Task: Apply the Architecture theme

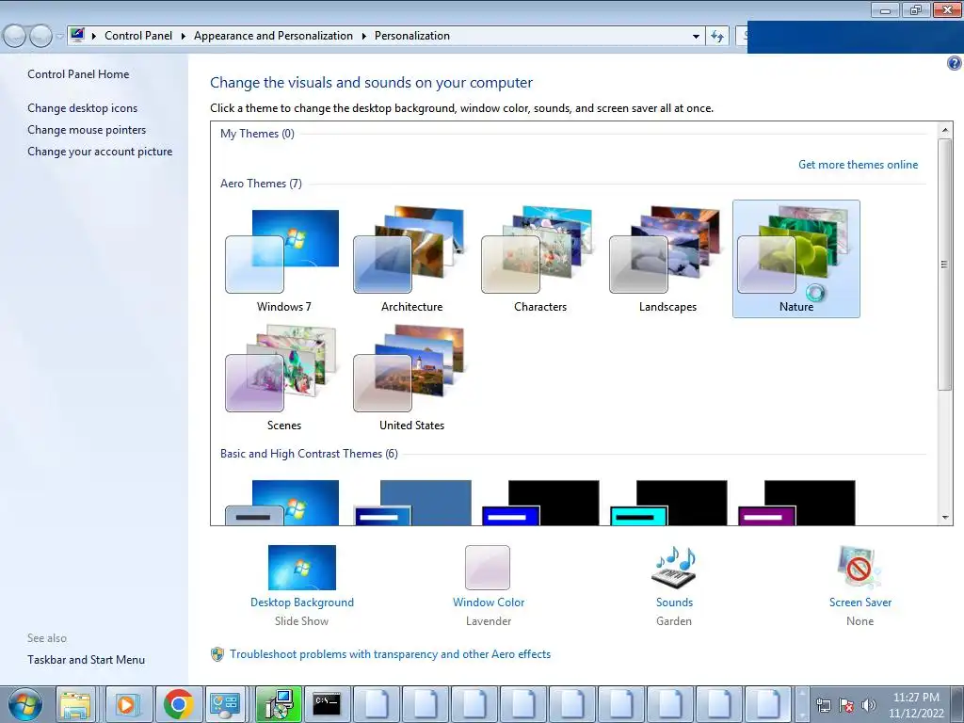Action: pos(411,260)
